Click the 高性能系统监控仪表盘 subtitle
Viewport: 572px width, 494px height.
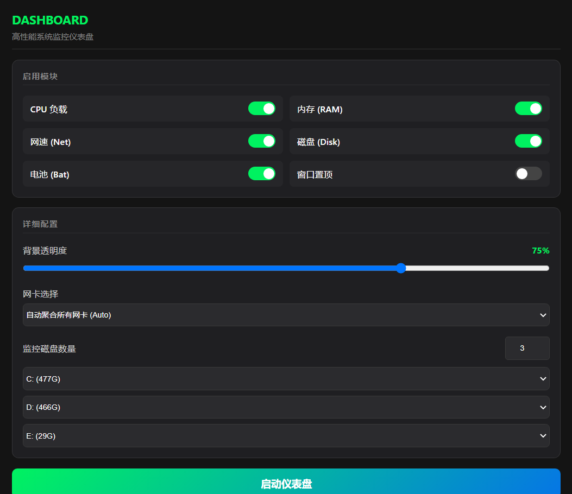tap(53, 37)
